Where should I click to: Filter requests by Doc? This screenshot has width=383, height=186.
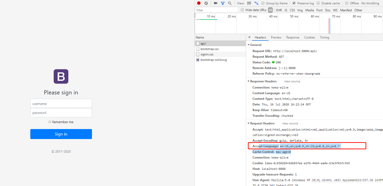tap(328, 10)
